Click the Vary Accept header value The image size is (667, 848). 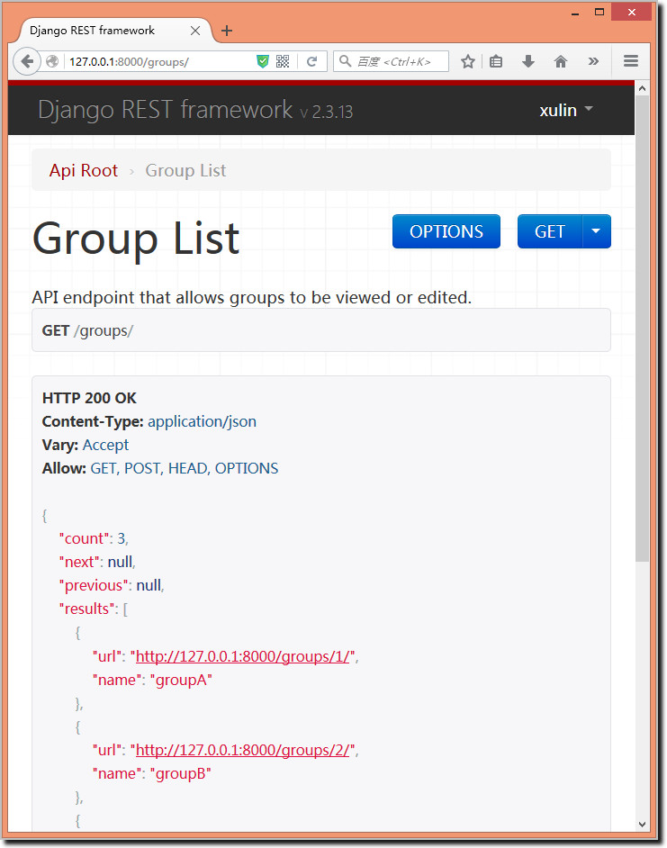point(105,445)
